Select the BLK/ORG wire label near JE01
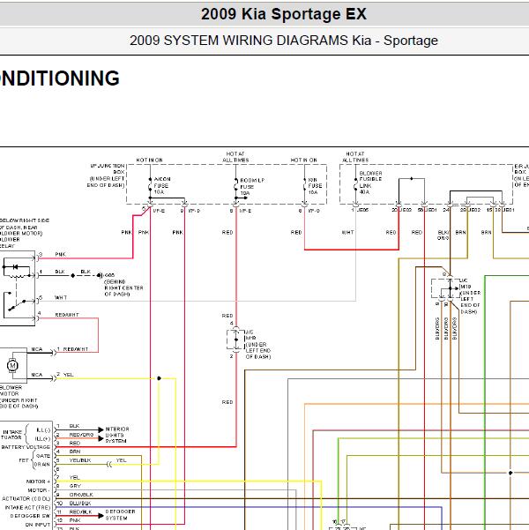529x530 pixels. 443,235
